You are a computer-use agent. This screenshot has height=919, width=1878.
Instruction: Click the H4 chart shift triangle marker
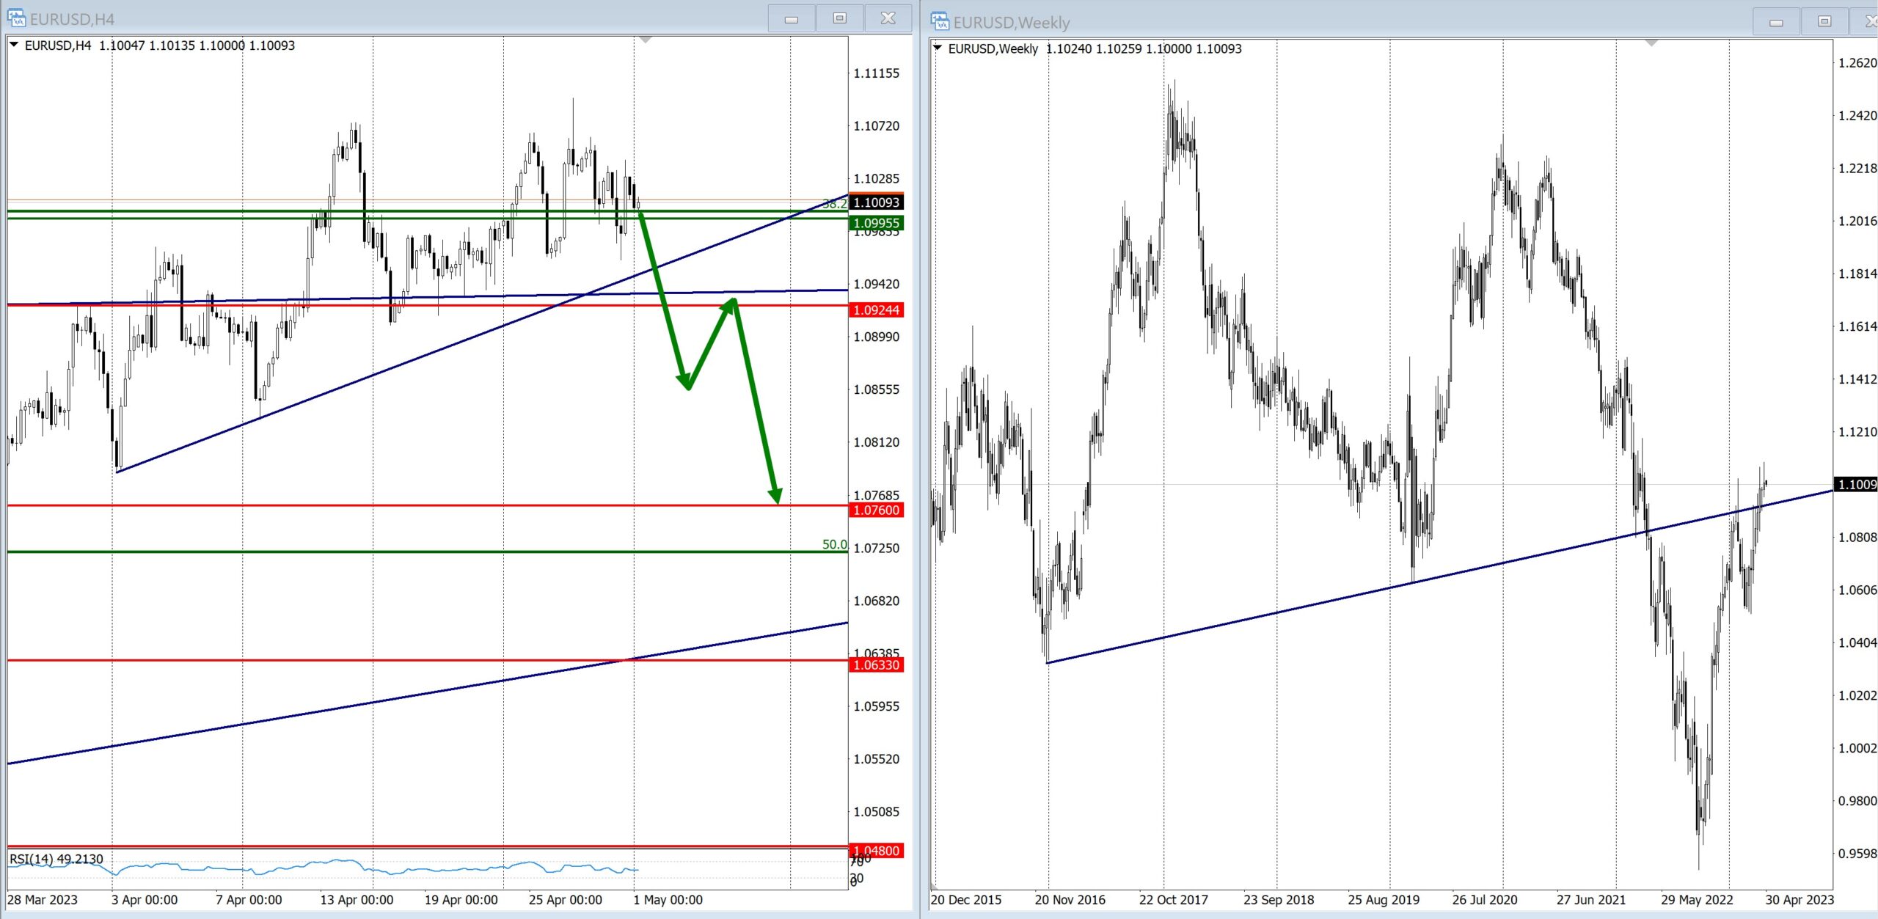click(645, 40)
